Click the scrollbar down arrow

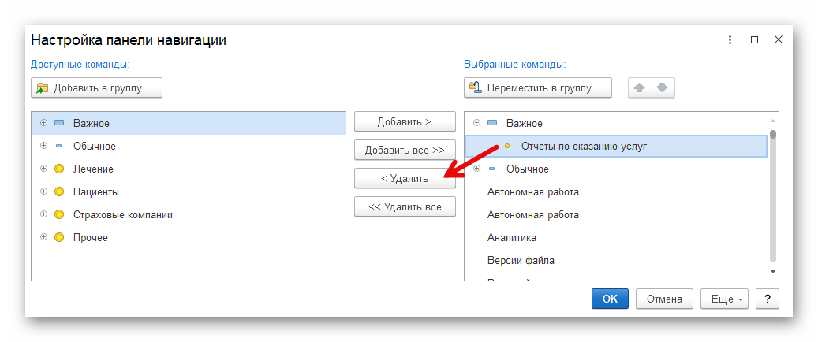(773, 272)
